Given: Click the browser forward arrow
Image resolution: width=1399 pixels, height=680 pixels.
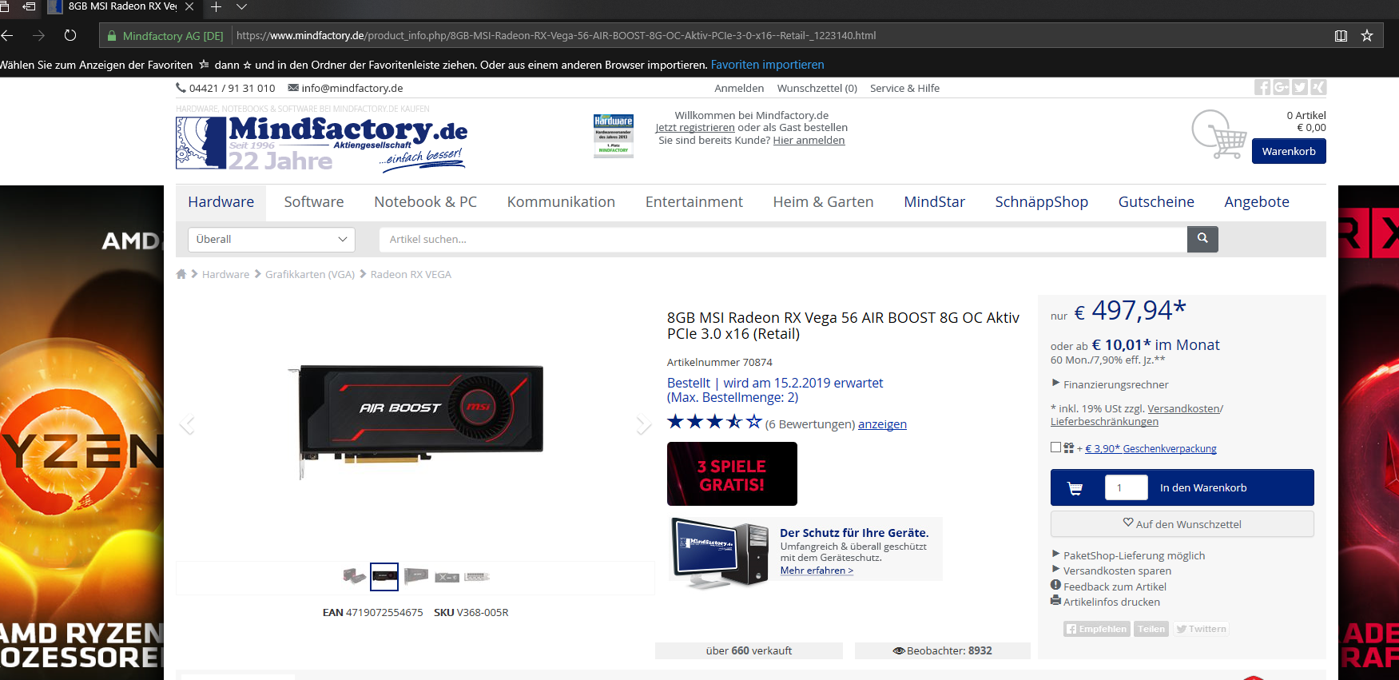Looking at the screenshot, I should click(x=38, y=35).
